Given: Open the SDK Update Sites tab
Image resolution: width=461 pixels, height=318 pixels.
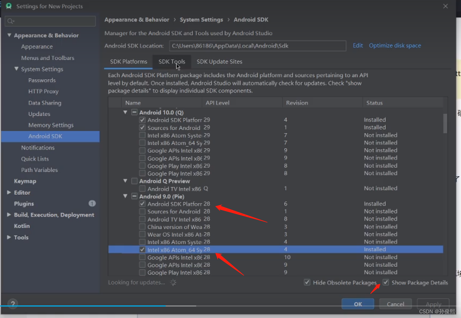Looking at the screenshot, I should [x=219, y=62].
